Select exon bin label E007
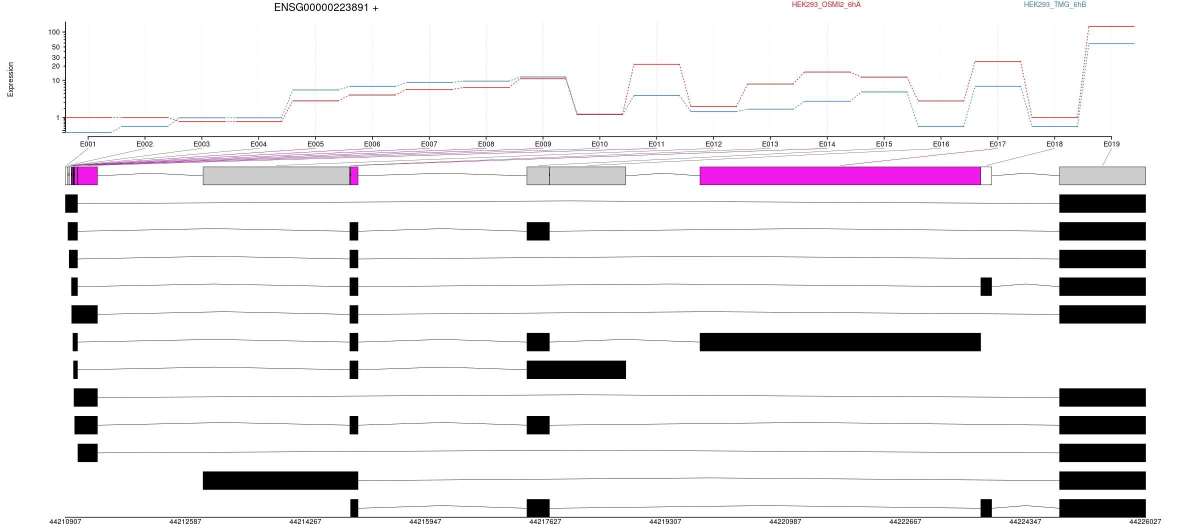The width and height of the screenshot is (1200, 530). pyautogui.click(x=429, y=144)
